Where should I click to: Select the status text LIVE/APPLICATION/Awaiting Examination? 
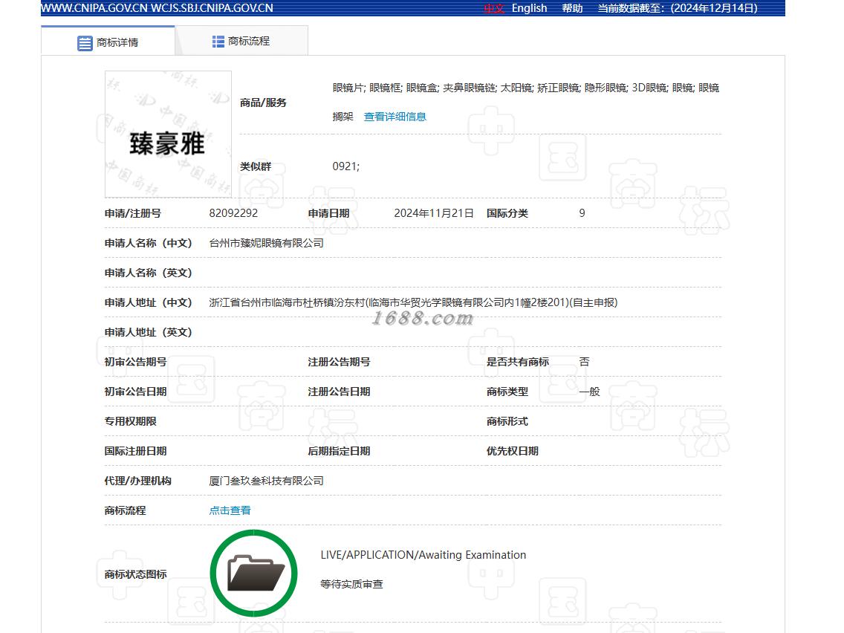point(423,555)
